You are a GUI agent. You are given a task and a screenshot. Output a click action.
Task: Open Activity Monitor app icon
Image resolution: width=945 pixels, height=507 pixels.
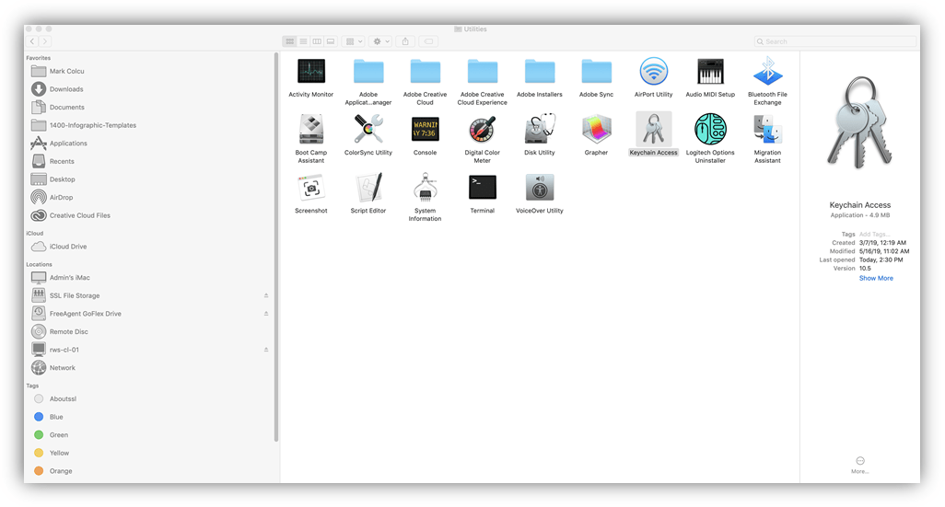(x=311, y=72)
